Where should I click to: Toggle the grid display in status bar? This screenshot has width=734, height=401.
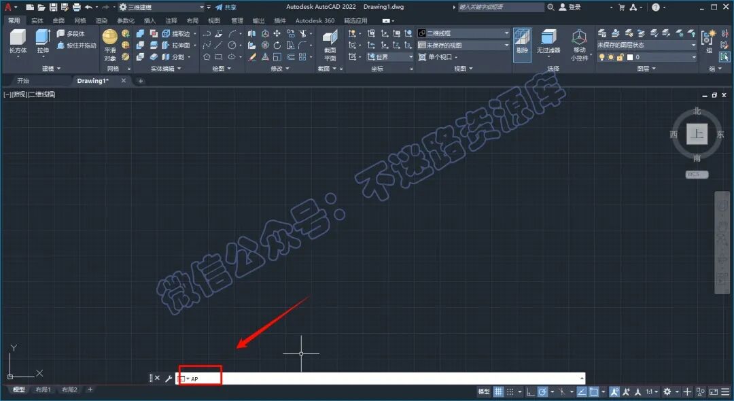coord(499,391)
